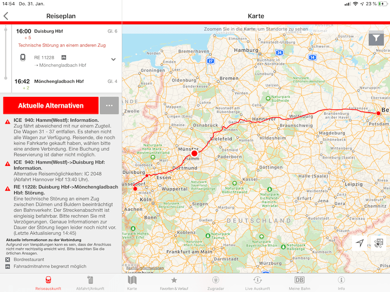390x292 pixels.
Task: Select the Karte icon in bottom bar
Action: [x=132, y=283]
